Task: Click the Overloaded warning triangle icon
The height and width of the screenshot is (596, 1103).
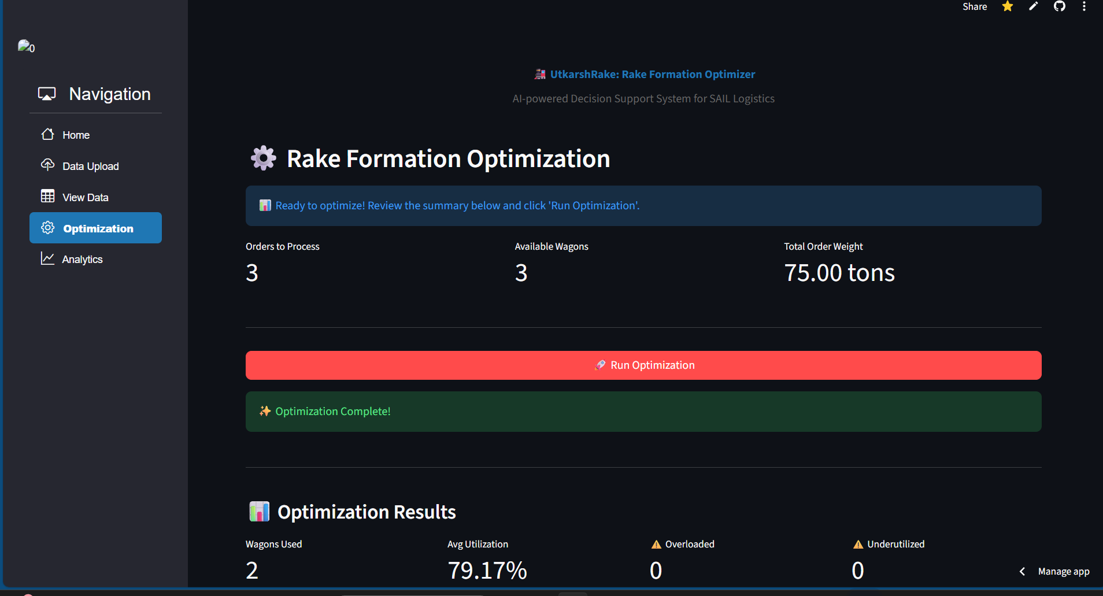Action: [656, 544]
